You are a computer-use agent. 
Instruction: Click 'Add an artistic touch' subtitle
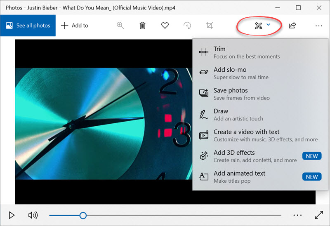[238, 119]
